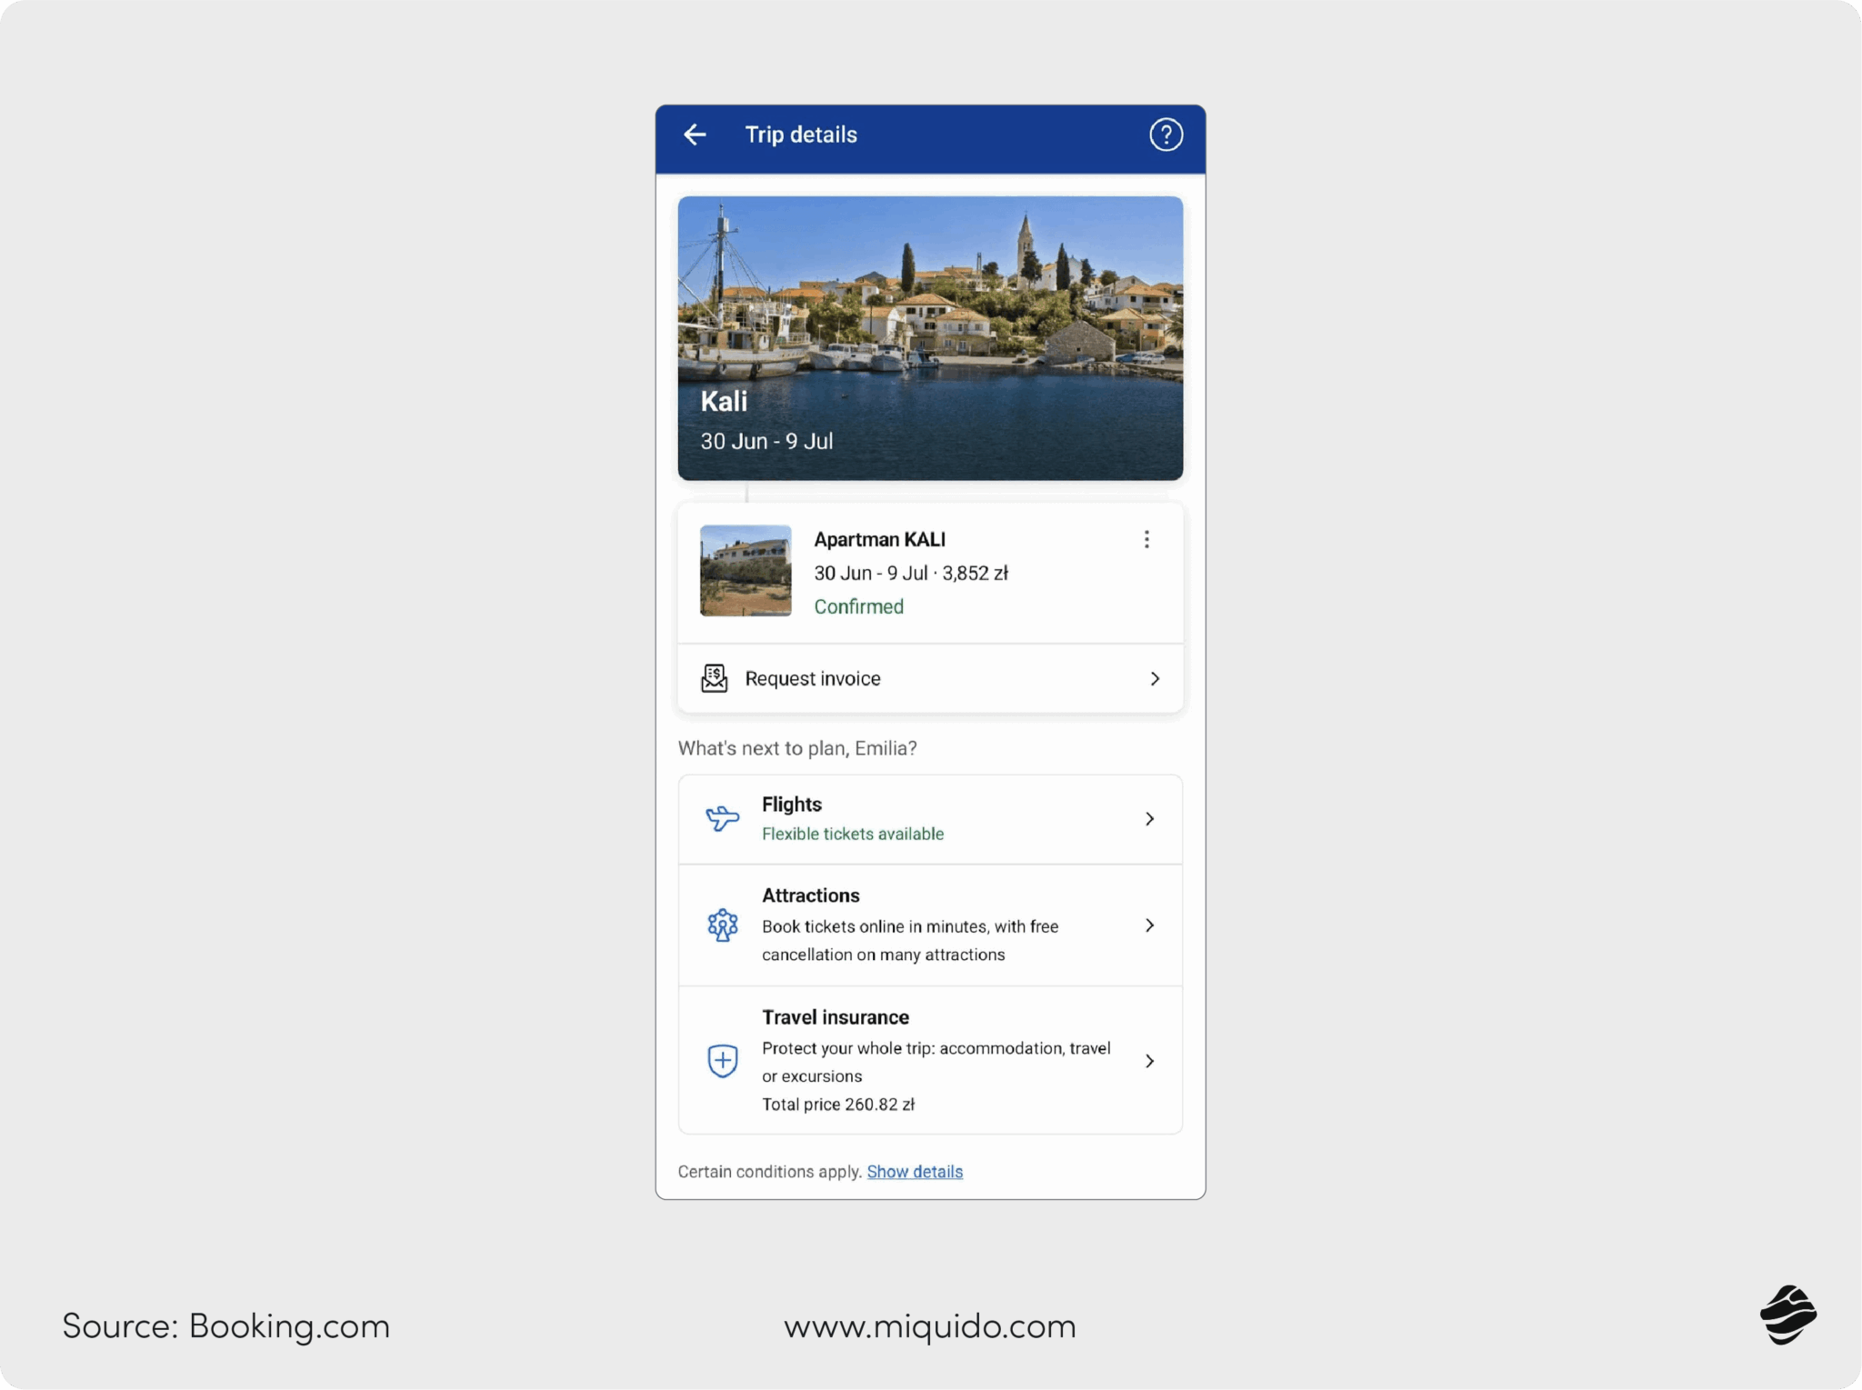Open the Flights option
This screenshot has width=1862, height=1390.
pyautogui.click(x=792, y=805)
